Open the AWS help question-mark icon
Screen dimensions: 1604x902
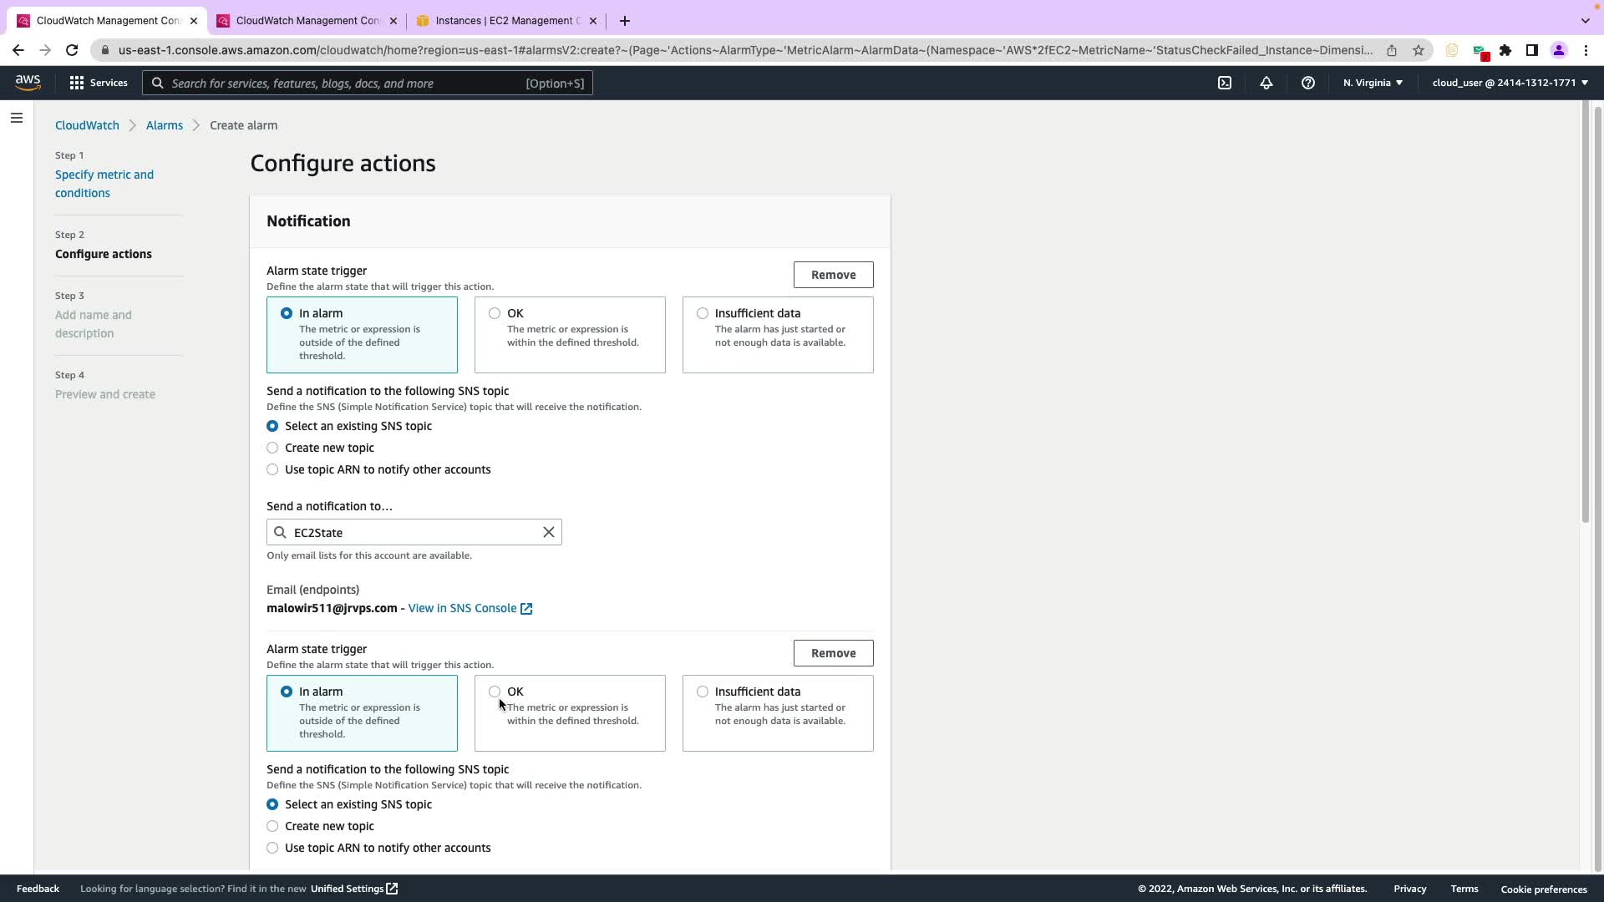coord(1308,83)
